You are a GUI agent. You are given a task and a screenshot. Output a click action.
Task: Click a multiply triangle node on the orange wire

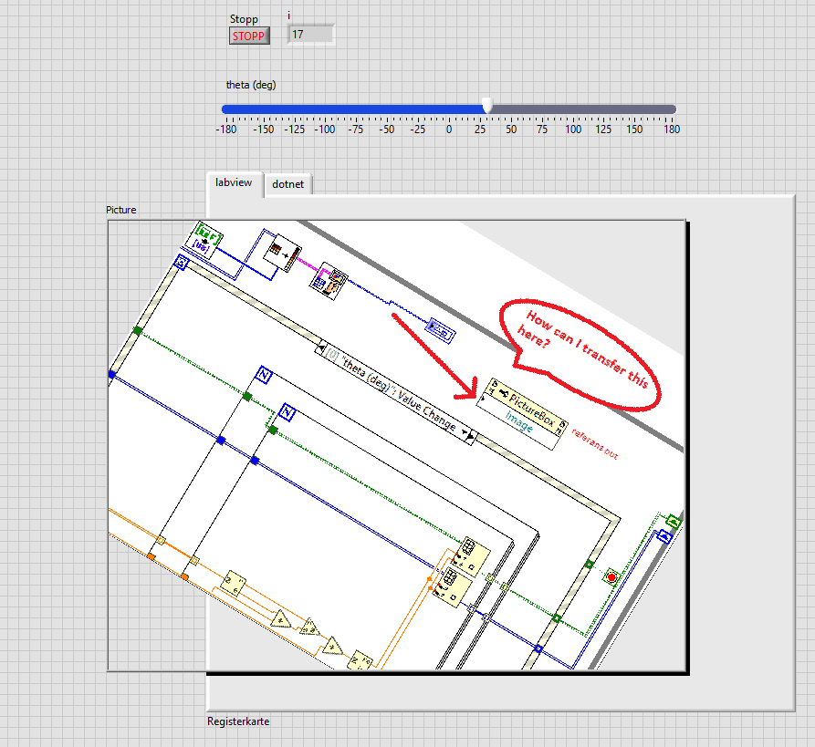click(x=282, y=620)
